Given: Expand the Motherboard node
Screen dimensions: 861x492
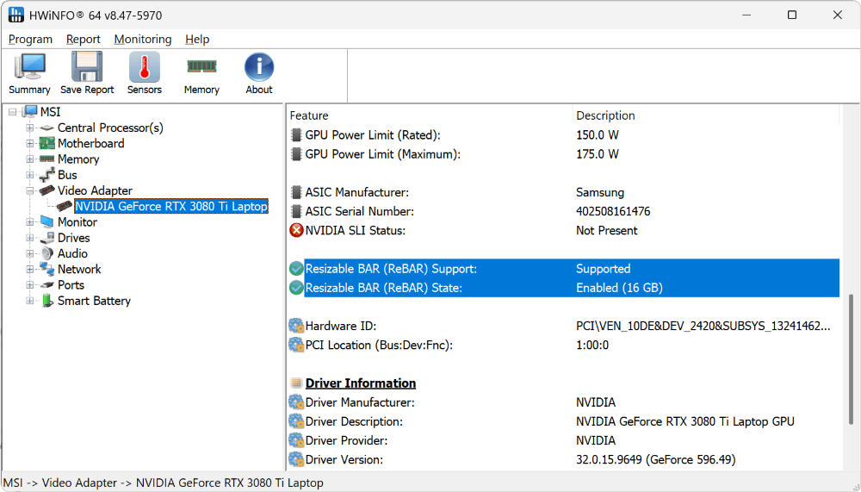Looking at the screenshot, I should click(30, 144).
